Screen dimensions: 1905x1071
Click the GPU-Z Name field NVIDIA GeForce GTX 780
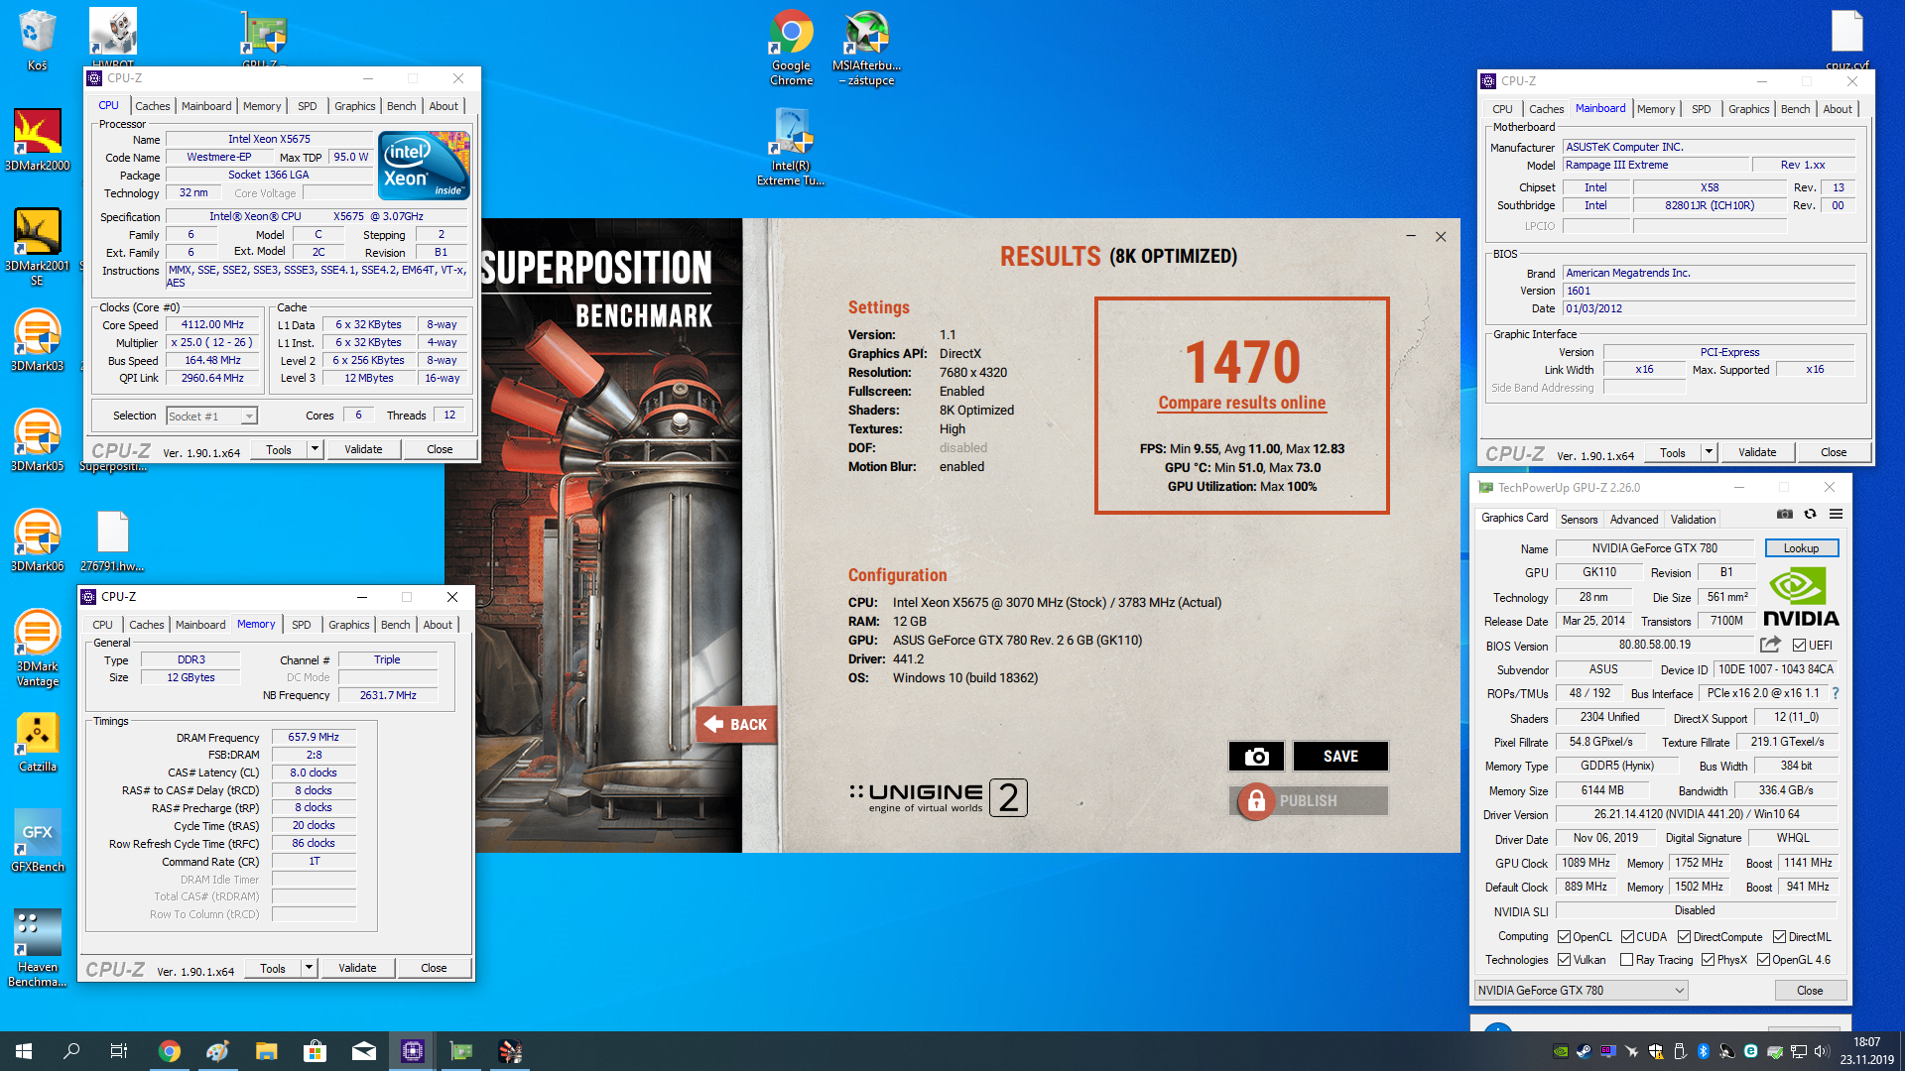click(x=1655, y=548)
